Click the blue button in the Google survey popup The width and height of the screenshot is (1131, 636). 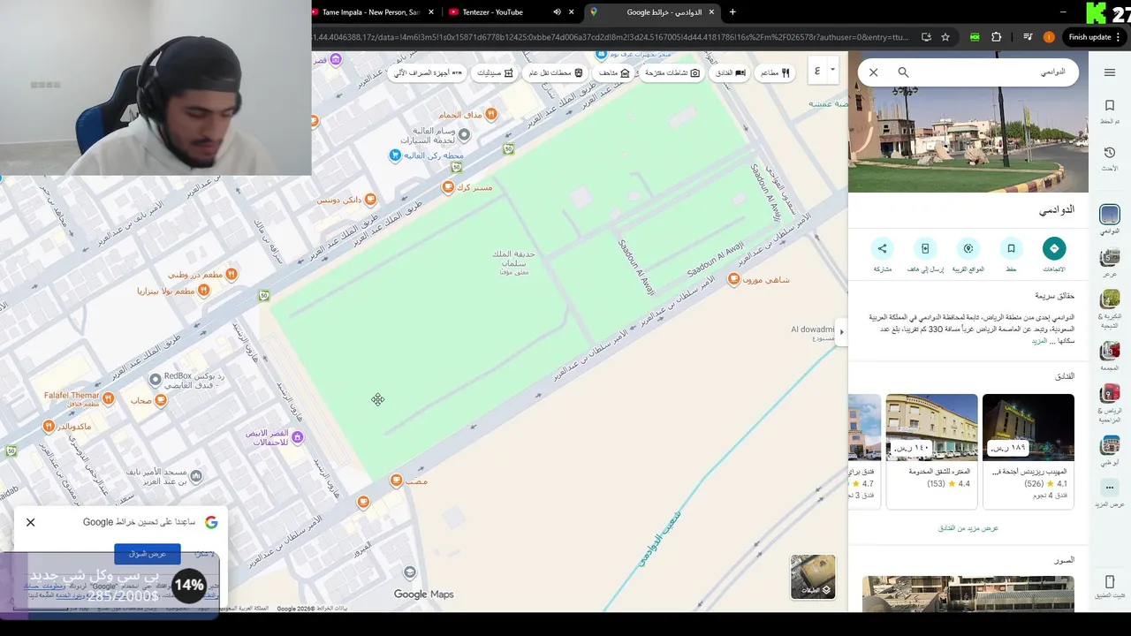[148, 554]
